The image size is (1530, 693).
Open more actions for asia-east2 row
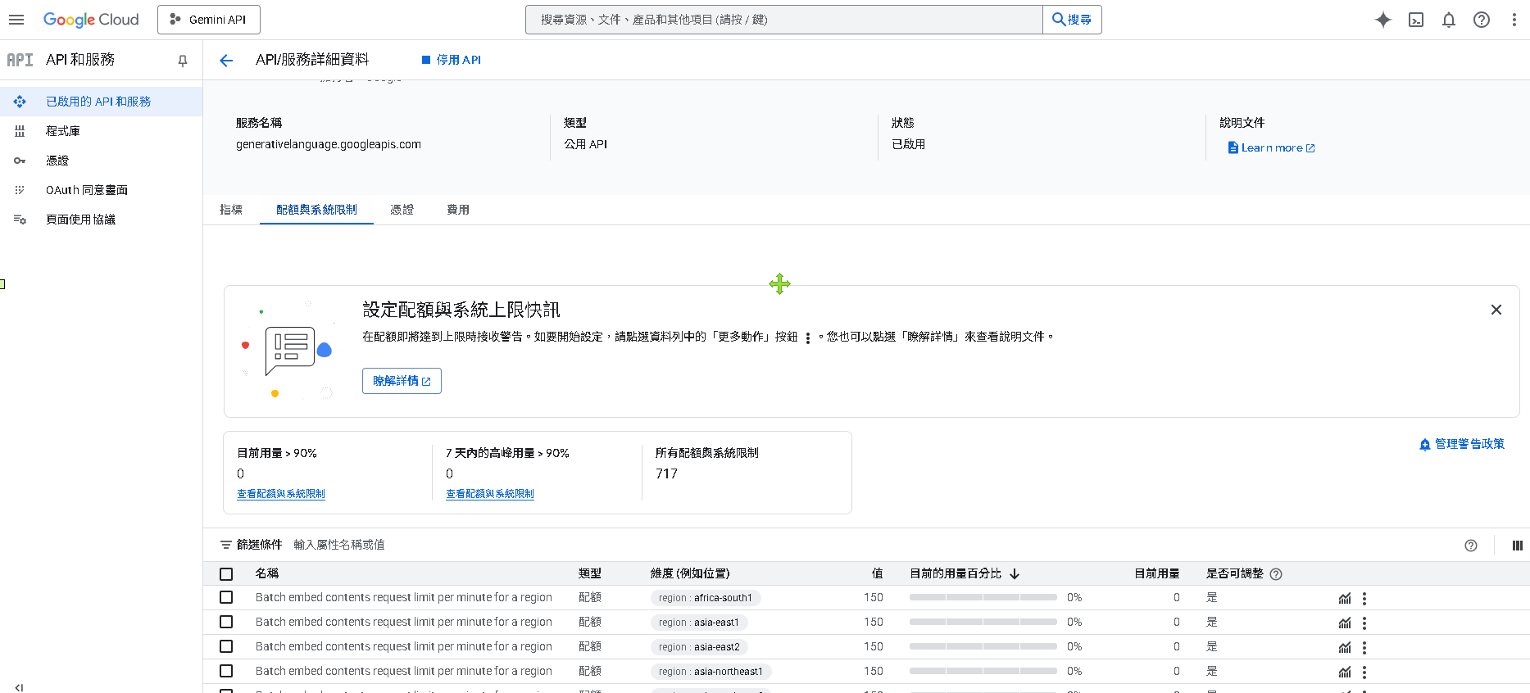tap(1364, 648)
